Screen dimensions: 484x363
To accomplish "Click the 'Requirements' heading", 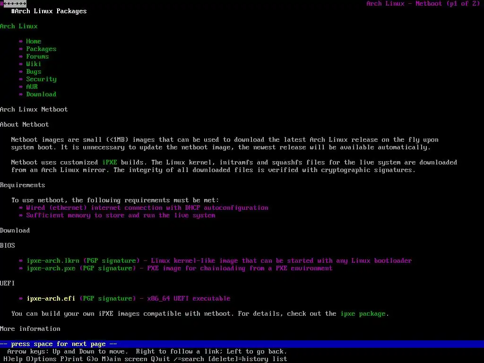I will tap(23, 185).
